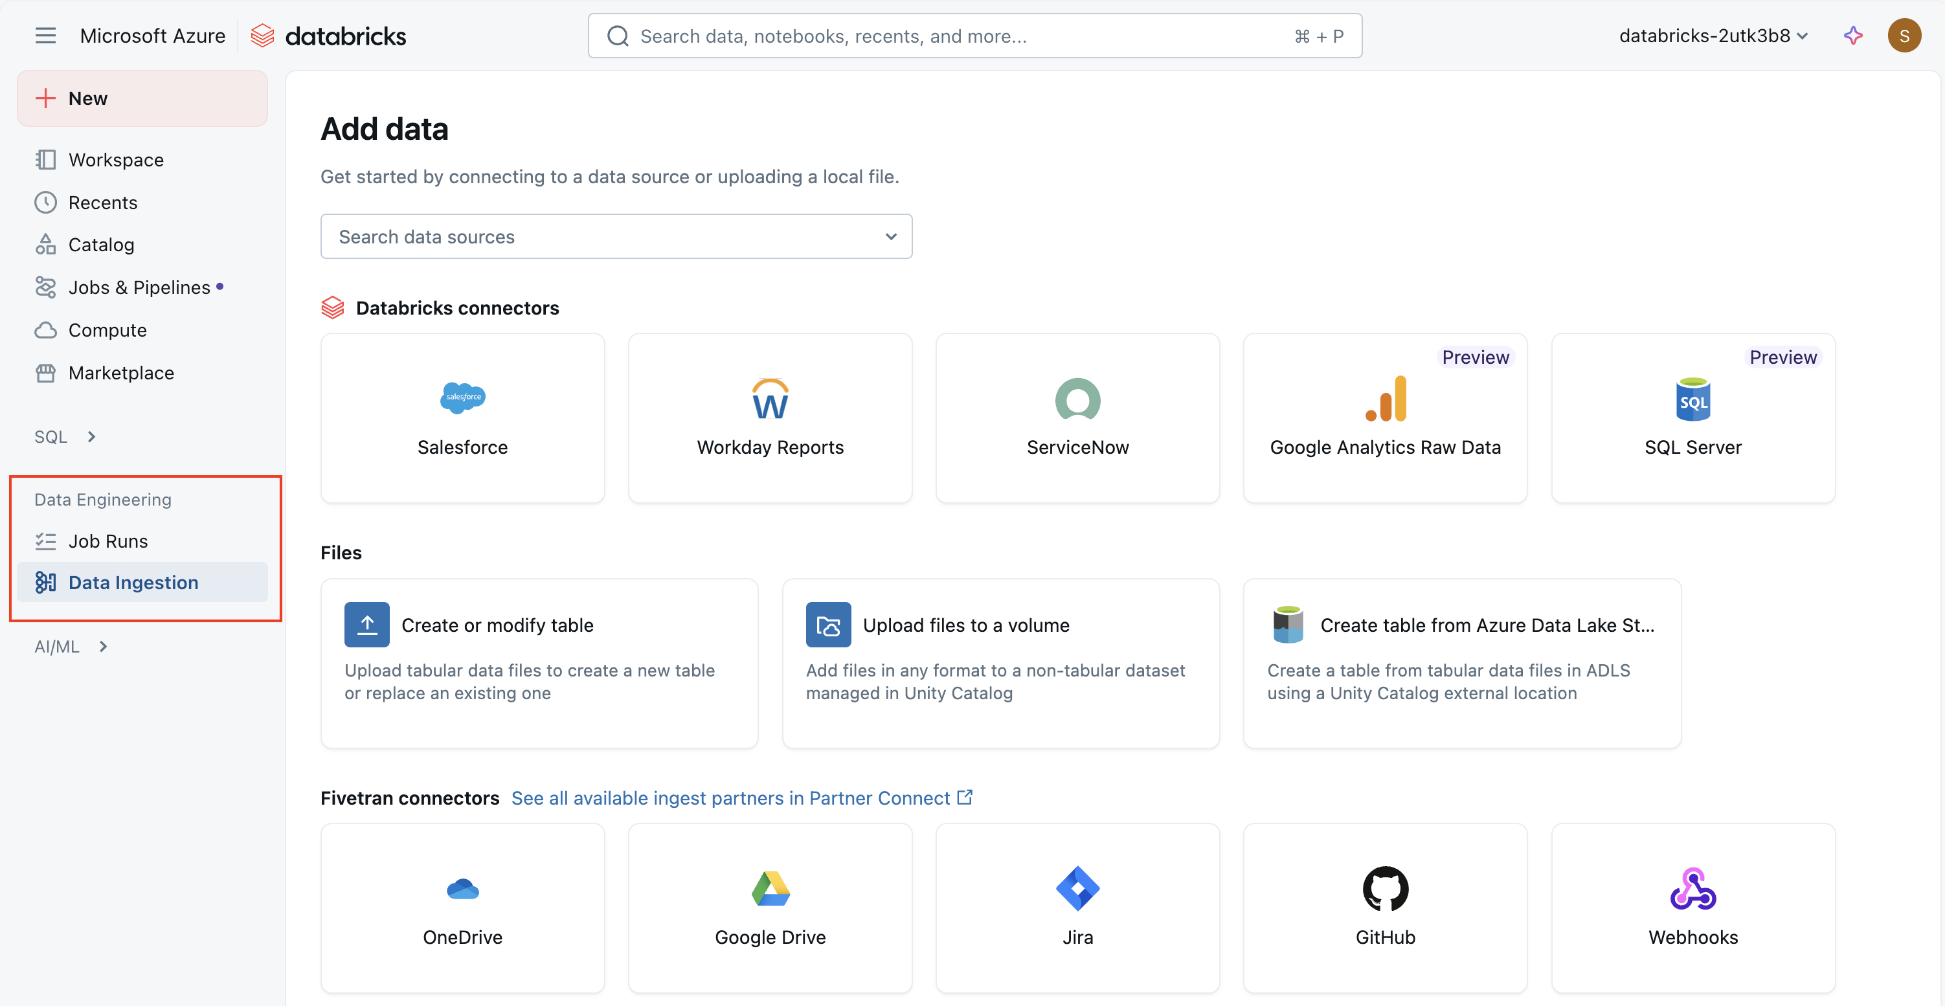Select the Salesforce connector tile

pyautogui.click(x=462, y=418)
